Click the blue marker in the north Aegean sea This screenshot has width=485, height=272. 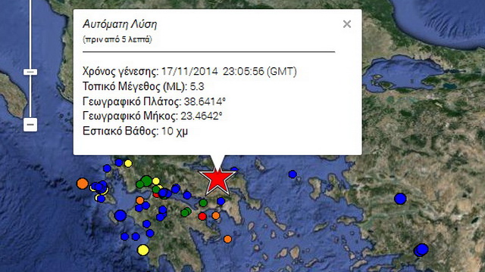click(293, 175)
